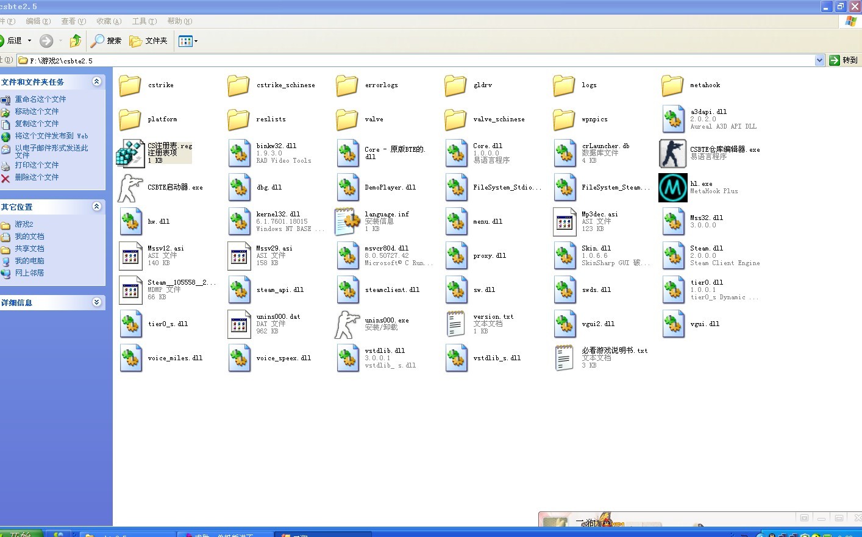The width and height of the screenshot is (862, 537).
Task: Select the CS注册表.reg registry file icon
Action: 130,154
